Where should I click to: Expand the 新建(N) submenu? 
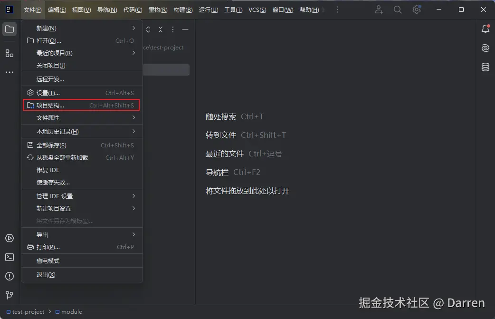click(x=82, y=29)
